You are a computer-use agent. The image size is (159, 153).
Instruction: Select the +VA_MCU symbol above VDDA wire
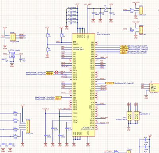pos(88,5)
